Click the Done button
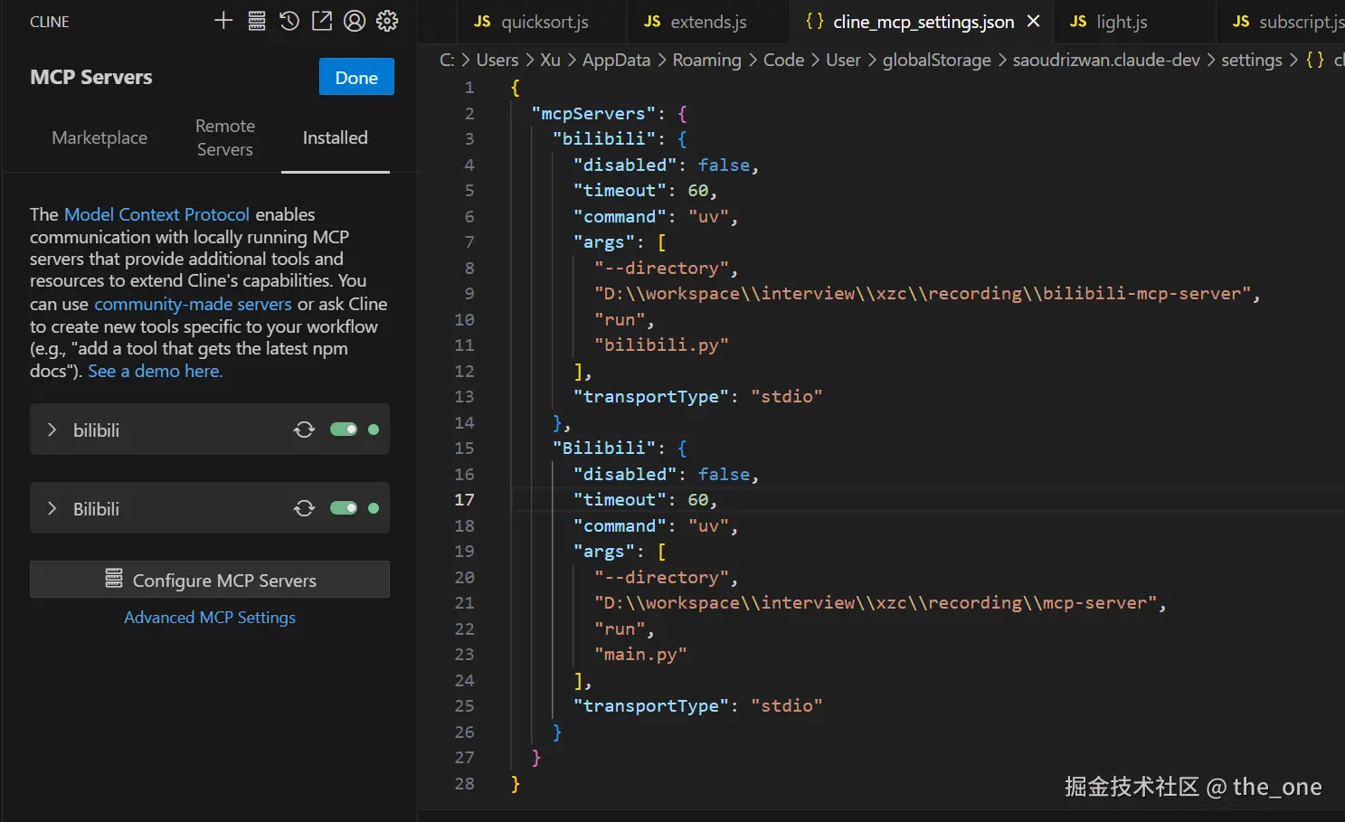Viewport: 1345px width, 822px height. pyautogui.click(x=356, y=77)
